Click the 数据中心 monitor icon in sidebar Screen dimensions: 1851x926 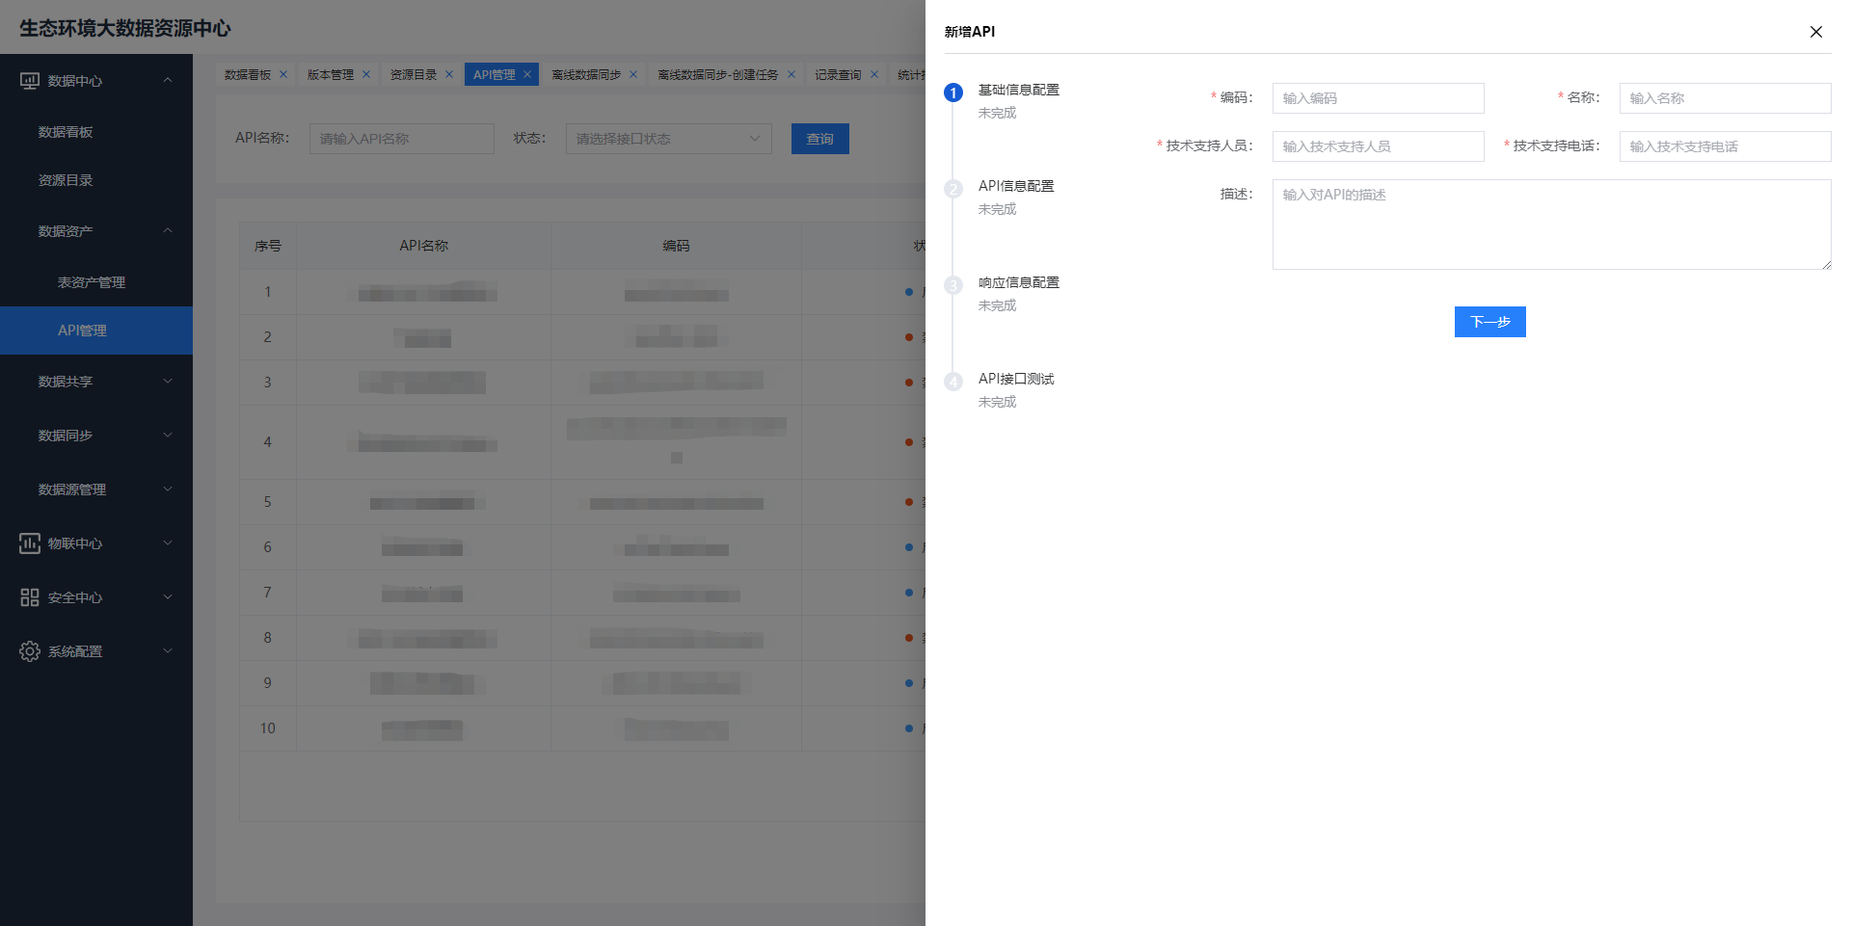coord(30,81)
